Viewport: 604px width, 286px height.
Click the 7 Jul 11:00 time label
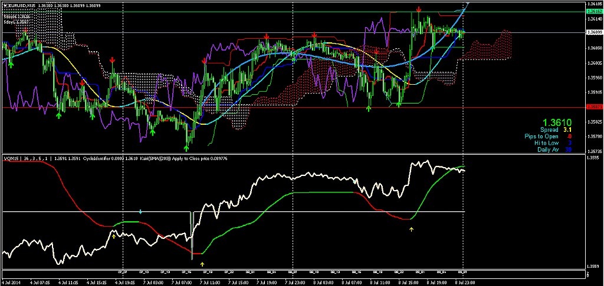click(x=211, y=282)
